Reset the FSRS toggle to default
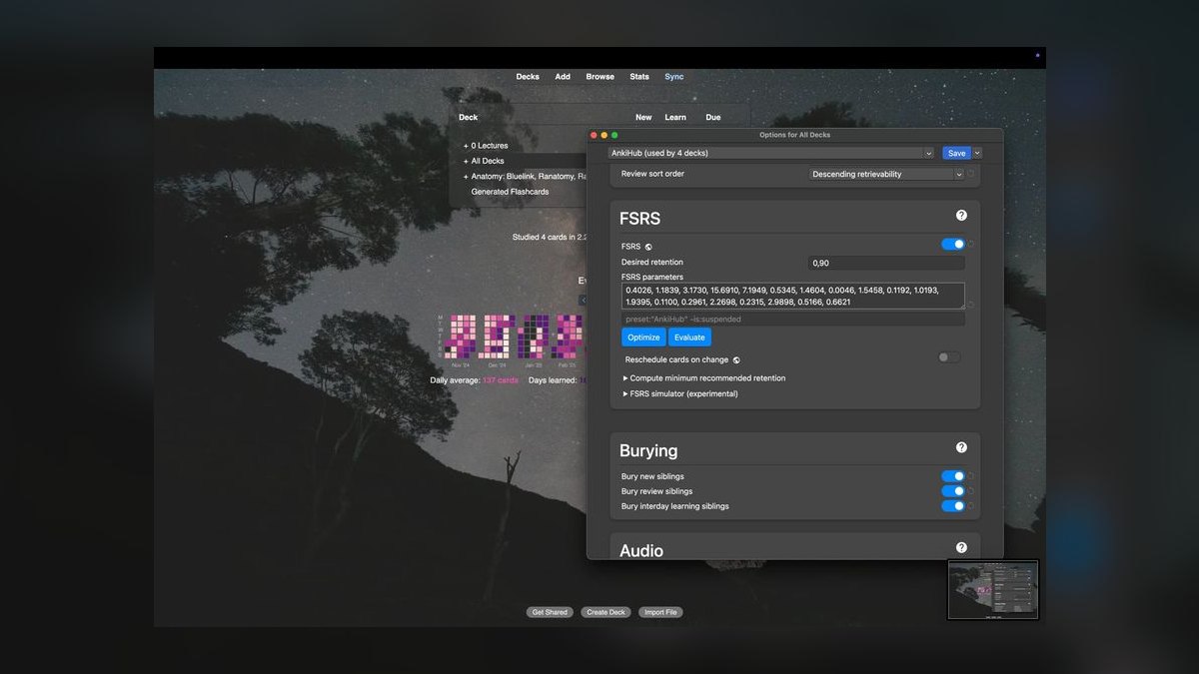Image resolution: width=1199 pixels, height=674 pixels. tap(970, 244)
